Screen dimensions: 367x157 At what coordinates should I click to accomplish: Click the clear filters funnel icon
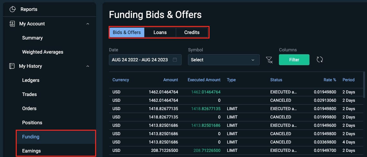269,60
